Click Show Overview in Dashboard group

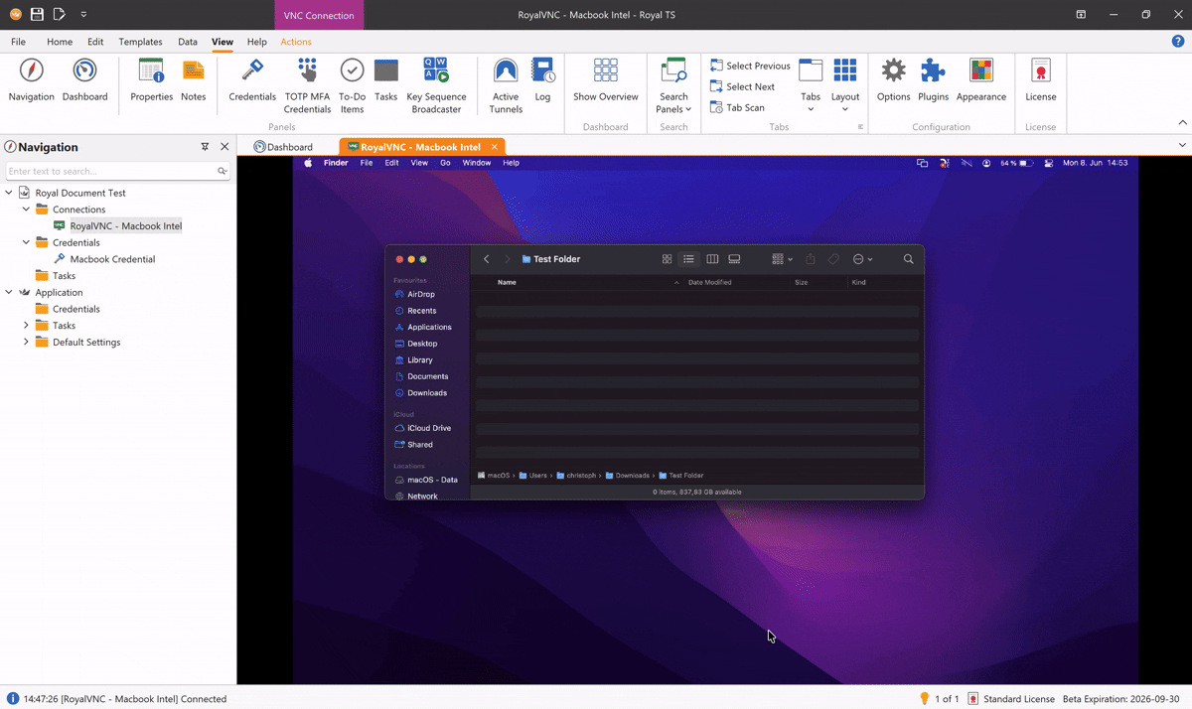click(606, 80)
